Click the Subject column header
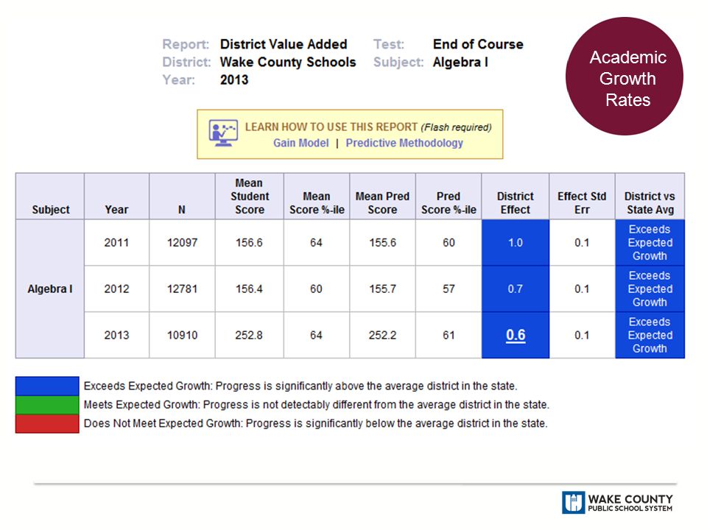707x530 pixels. pos(50,197)
